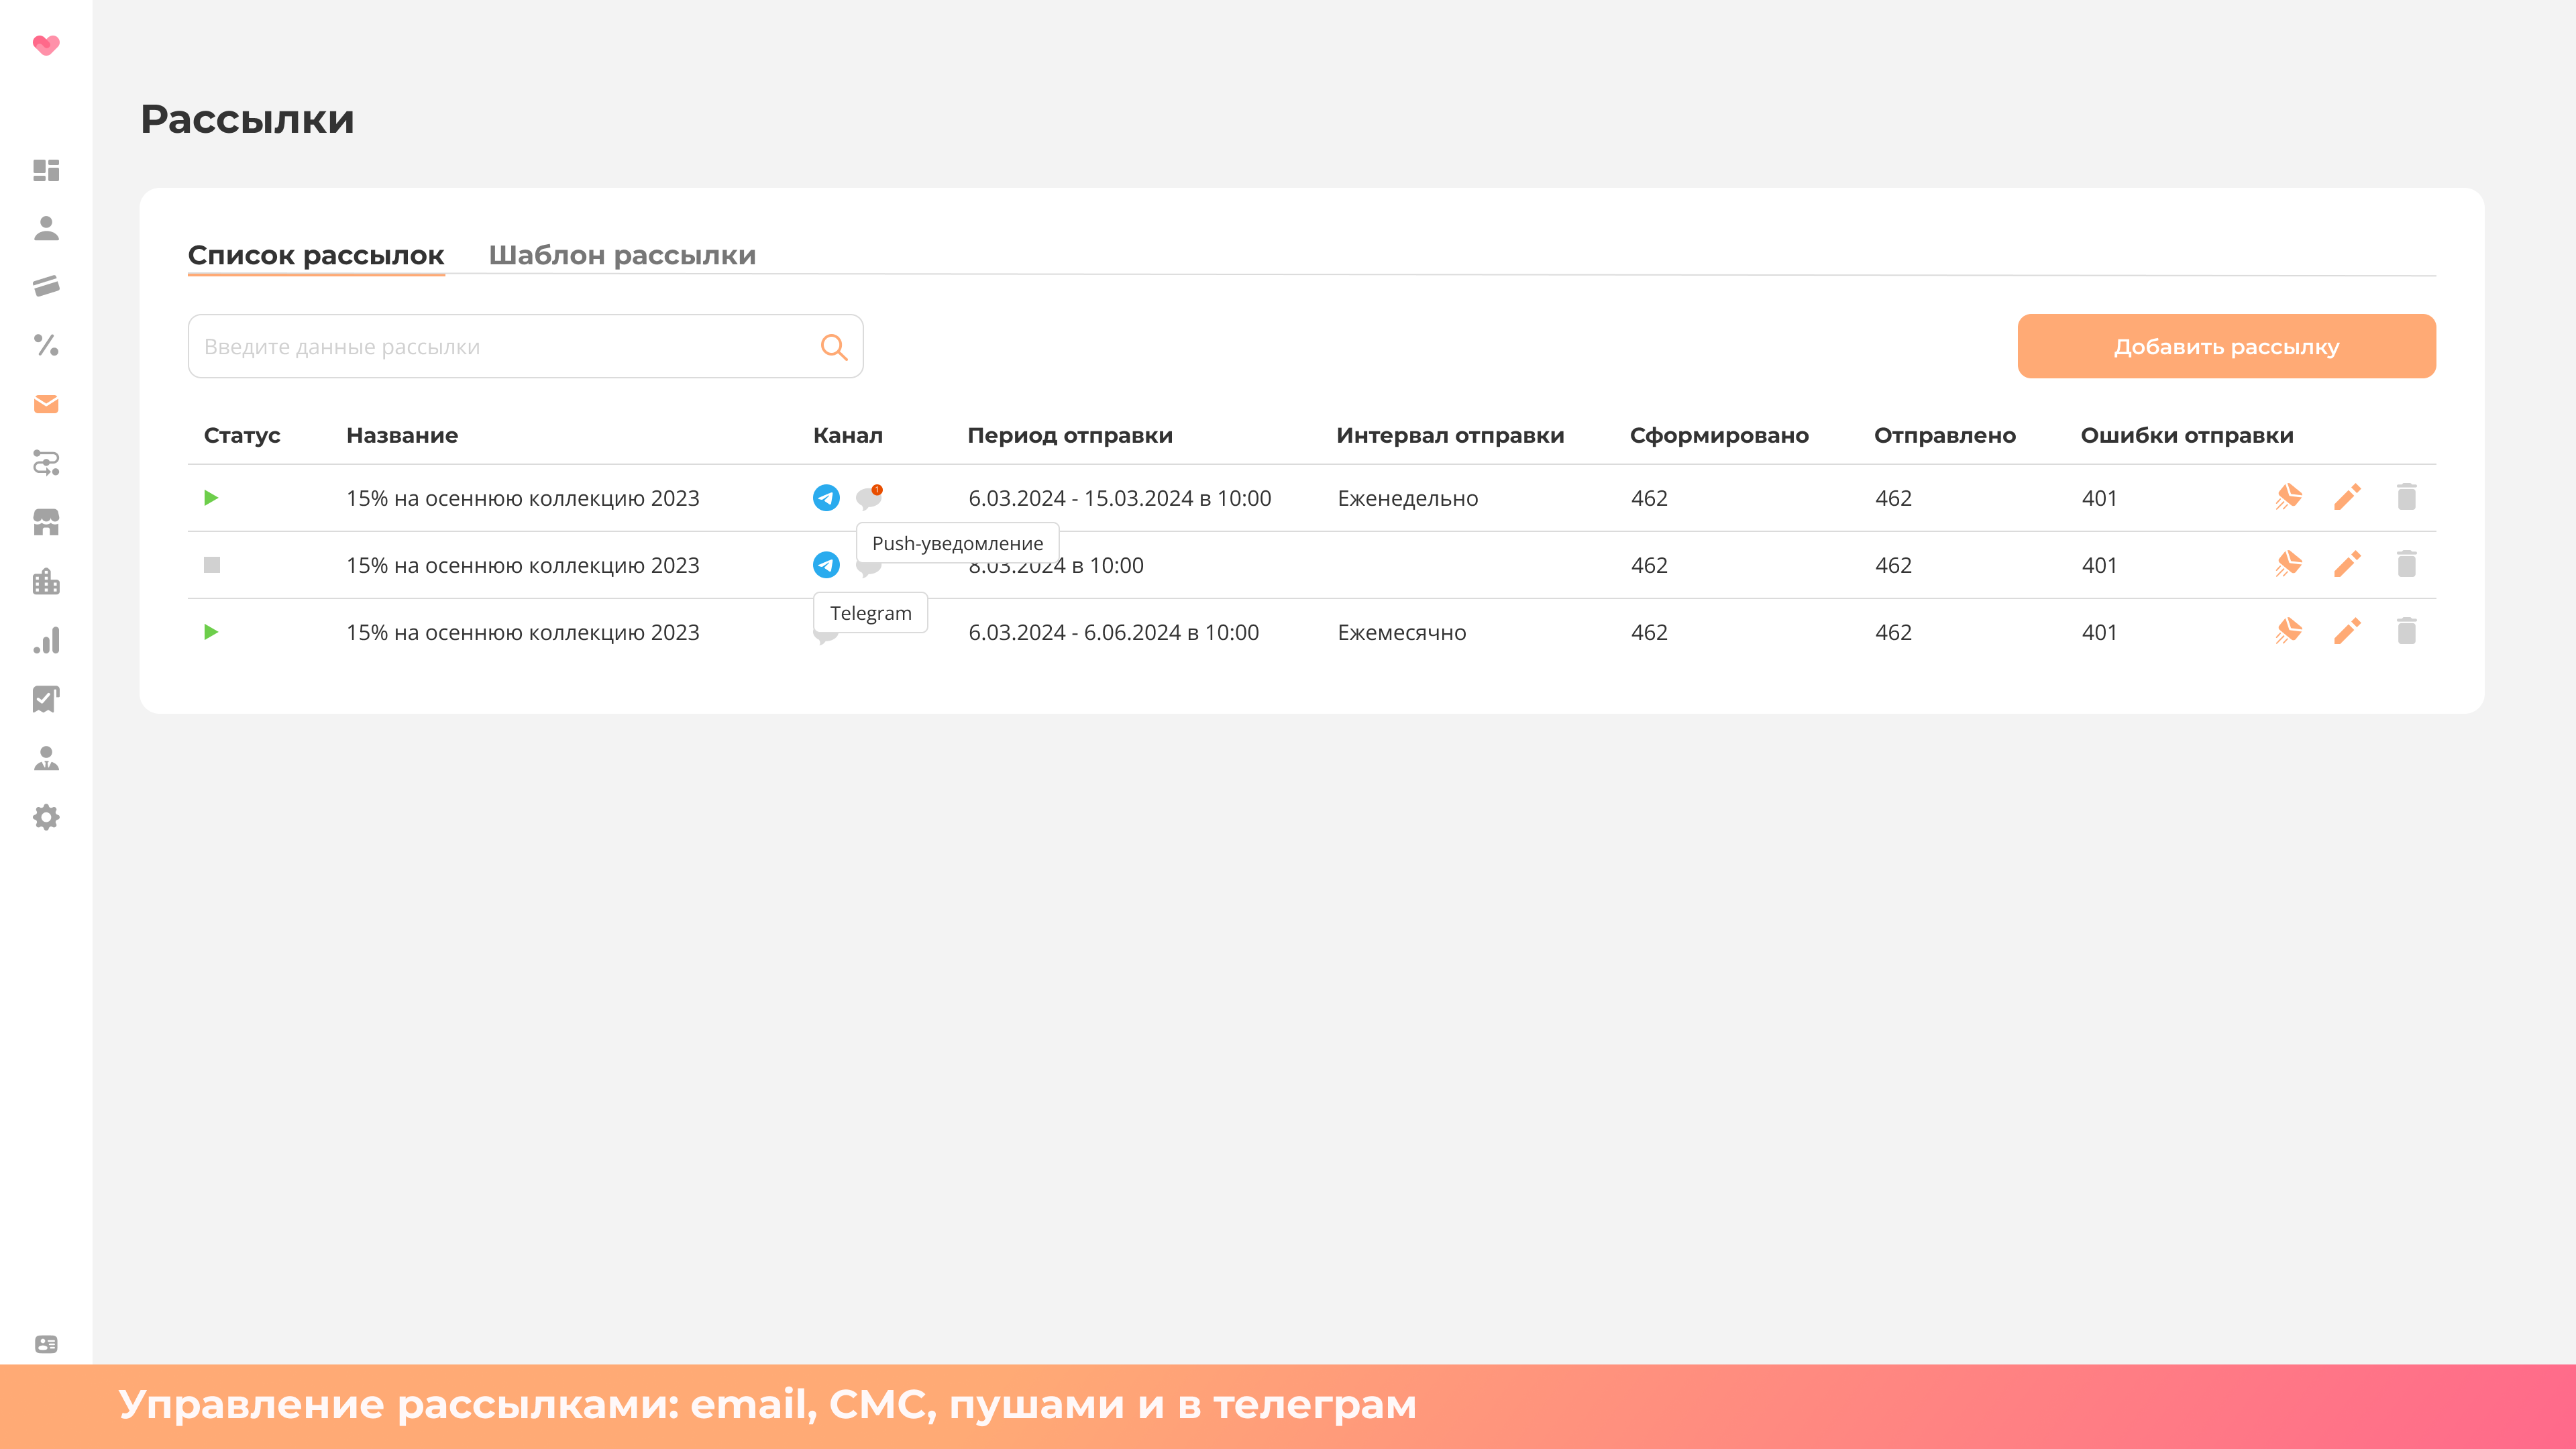Viewport: 2576px width, 1449px height.
Task: Select the Список рассылок tab
Action: click(316, 255)
